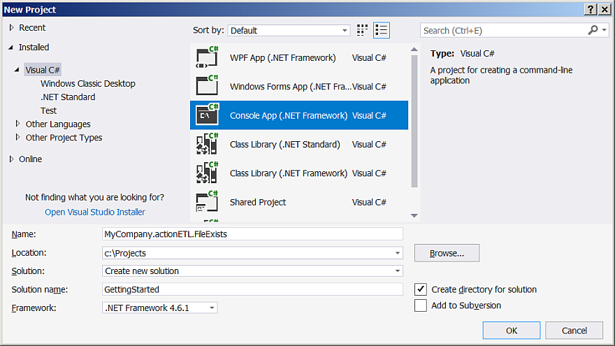
Task: Expand the Online node
Action: pyautogui.click(x=11, y=159)
